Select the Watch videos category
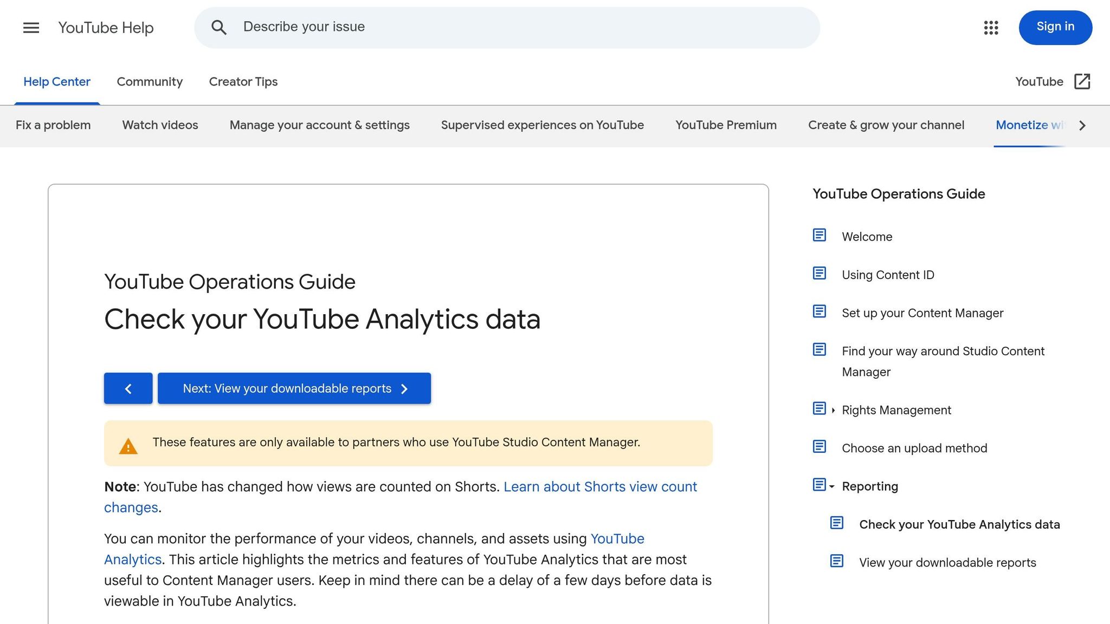 tap(160, 125)
